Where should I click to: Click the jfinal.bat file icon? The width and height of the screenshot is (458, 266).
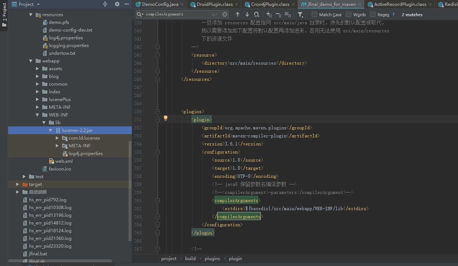25,254
